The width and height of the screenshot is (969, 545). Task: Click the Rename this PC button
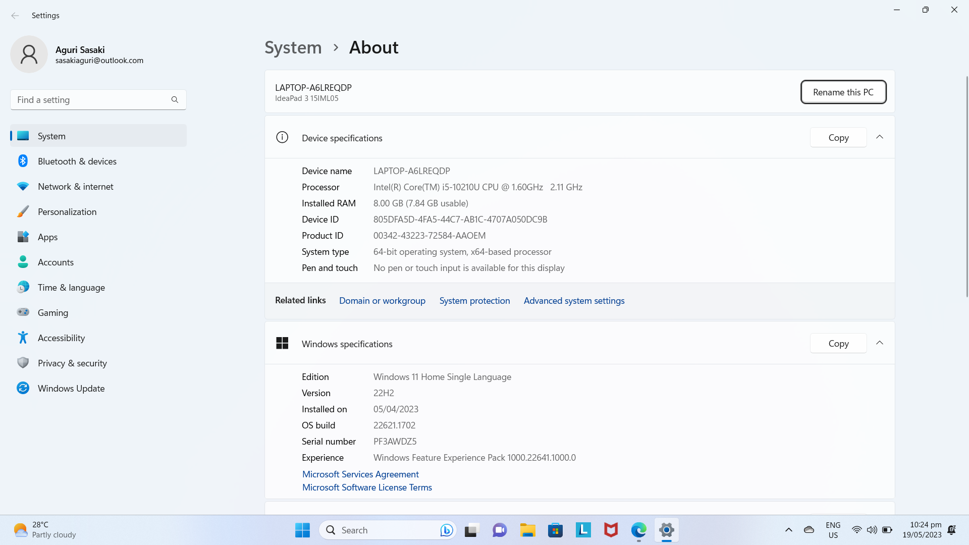click(x=843, y=92)
